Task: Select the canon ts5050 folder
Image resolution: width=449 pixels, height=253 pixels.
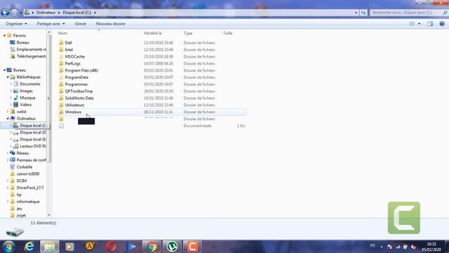Action: tap(28, 174)
